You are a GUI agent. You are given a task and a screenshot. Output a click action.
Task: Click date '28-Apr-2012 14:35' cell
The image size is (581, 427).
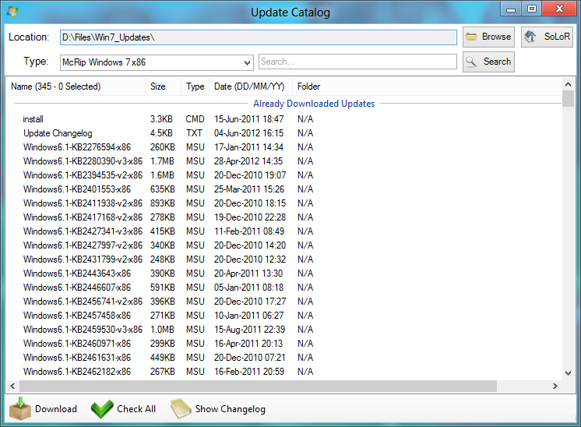tap(248, 161)
